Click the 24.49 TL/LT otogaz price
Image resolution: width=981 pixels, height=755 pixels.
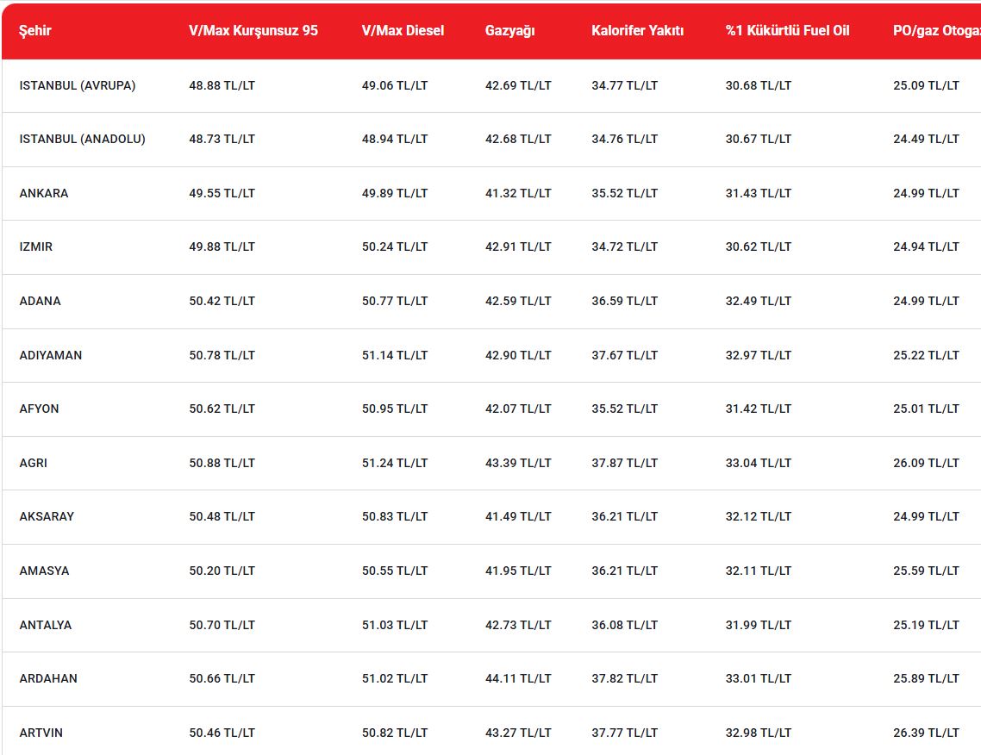(926, 139)
